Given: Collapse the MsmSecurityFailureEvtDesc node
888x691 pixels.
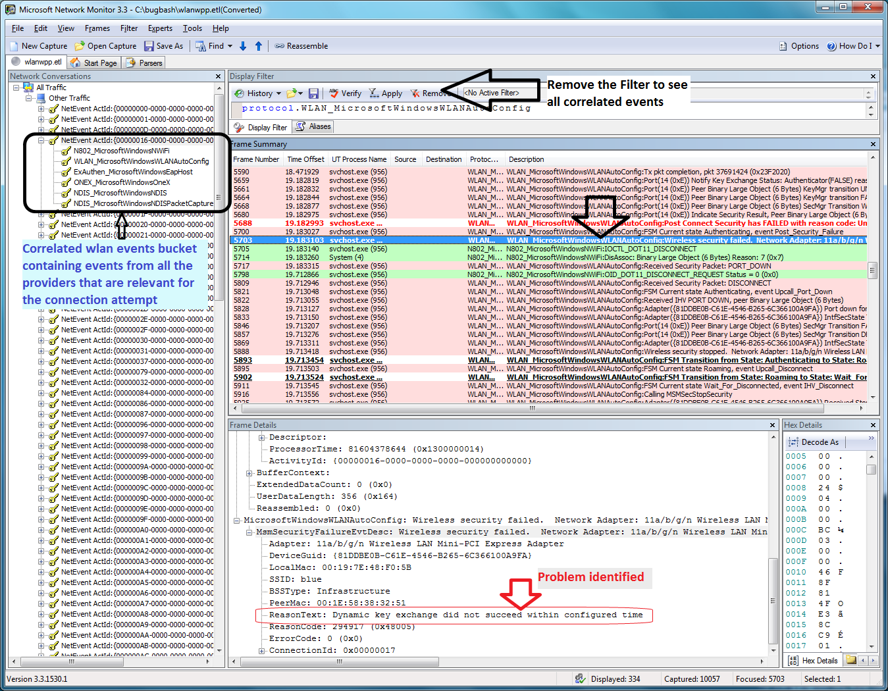Looking at the screenshot, I should point(249,532).
